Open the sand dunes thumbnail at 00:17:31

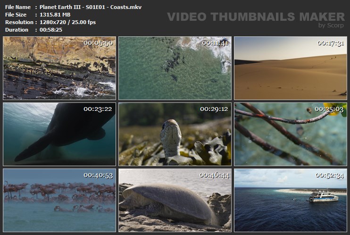coord(291,68)
